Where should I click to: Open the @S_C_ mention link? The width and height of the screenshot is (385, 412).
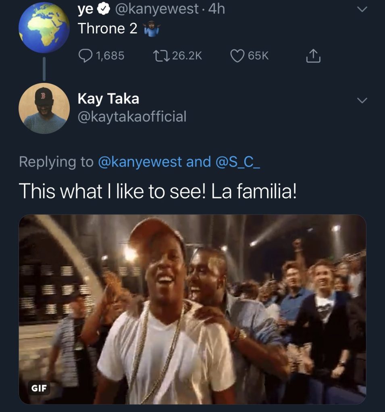pyautogui.click(x=238, y=162)
